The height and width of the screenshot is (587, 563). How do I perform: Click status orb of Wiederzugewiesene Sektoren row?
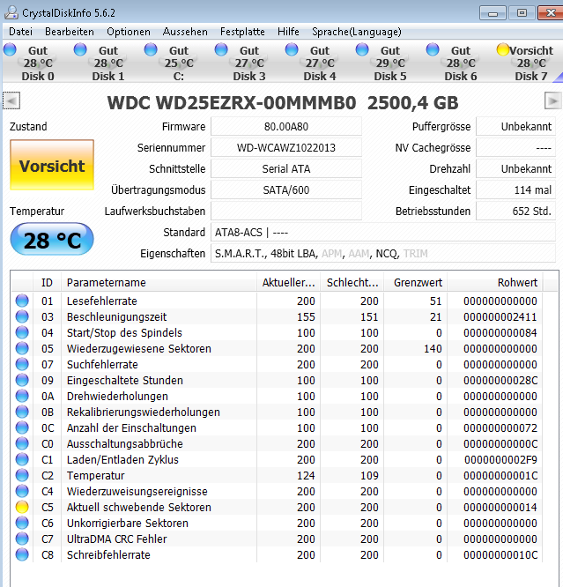(22, 348)
